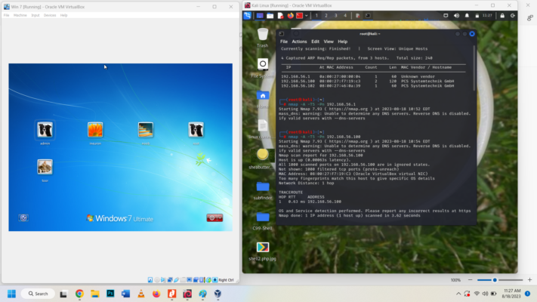
Task: Open Kali applications menu dragon icon
Action: tap(247, 15)
